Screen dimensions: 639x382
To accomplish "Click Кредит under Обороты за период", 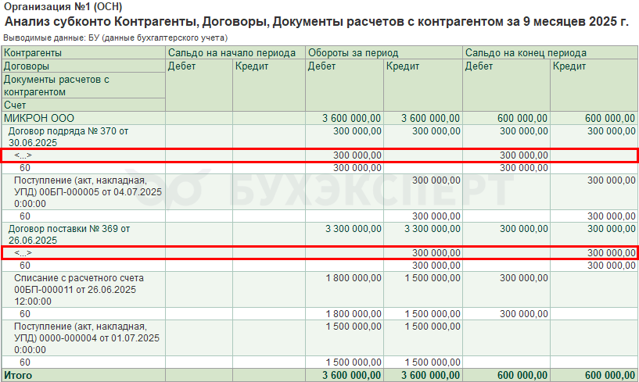I will click(x=403, y=66).
